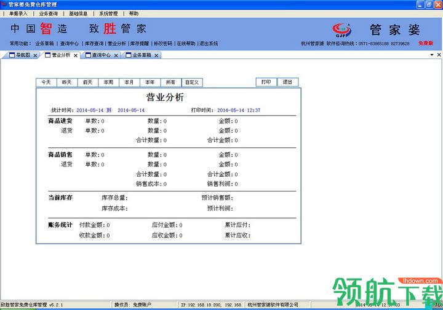The image size is (443, 310).
Task: Choose the 自定义 date range button
Action: click(x=192, y=82)
